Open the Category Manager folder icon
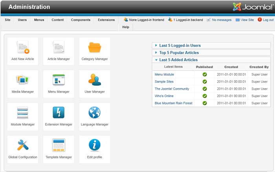This screenshot has height=172, width=275. [95, 47]
